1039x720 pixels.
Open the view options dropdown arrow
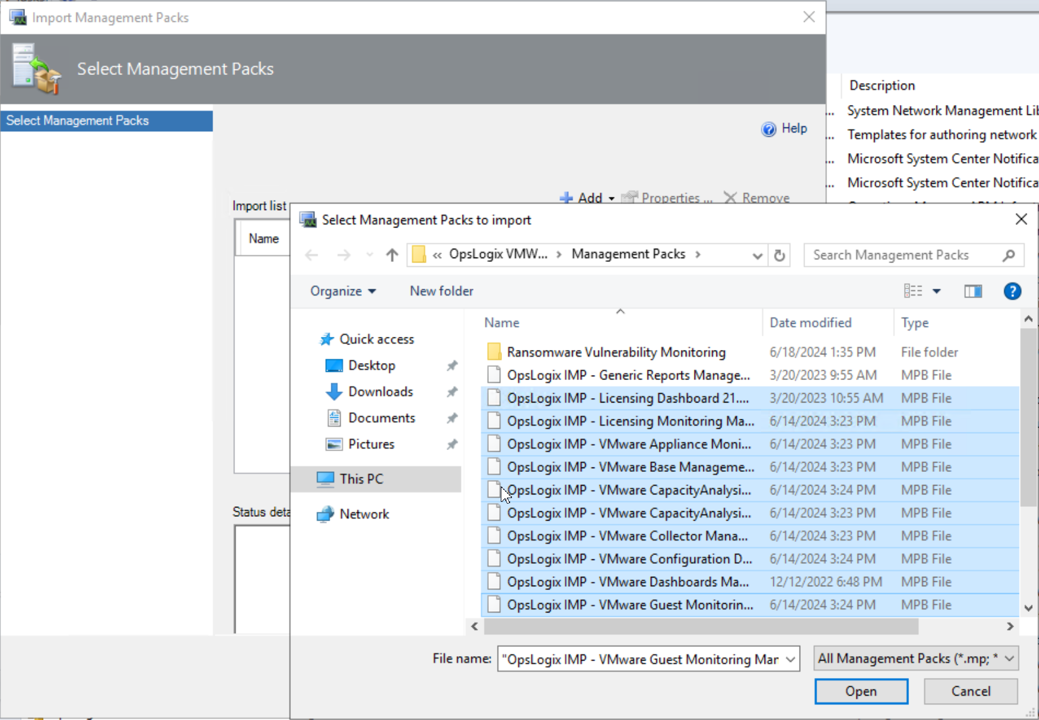[936, 291]
